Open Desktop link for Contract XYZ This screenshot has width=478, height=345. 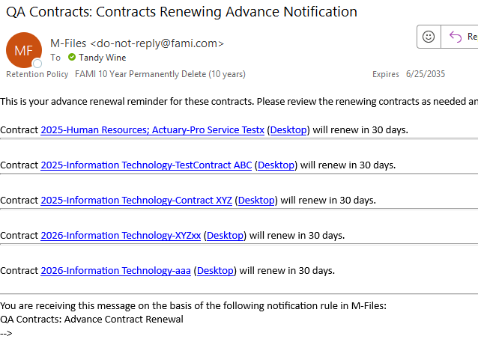tap(256, 201)
